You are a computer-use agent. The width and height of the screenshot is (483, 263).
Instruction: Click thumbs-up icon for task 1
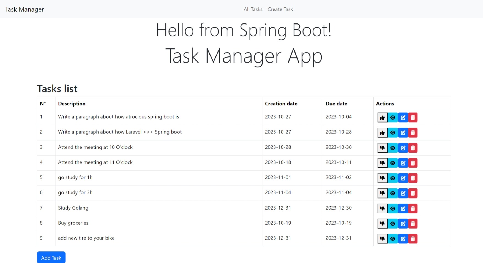tap(382, 118)
